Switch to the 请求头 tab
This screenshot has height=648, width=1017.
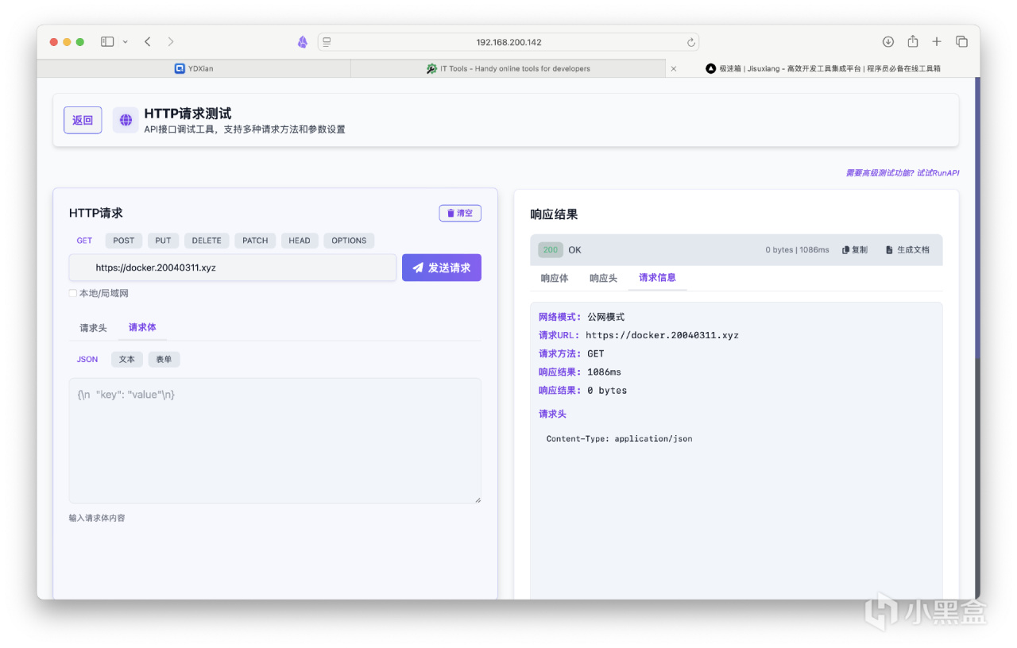click(x=93, y=328)
